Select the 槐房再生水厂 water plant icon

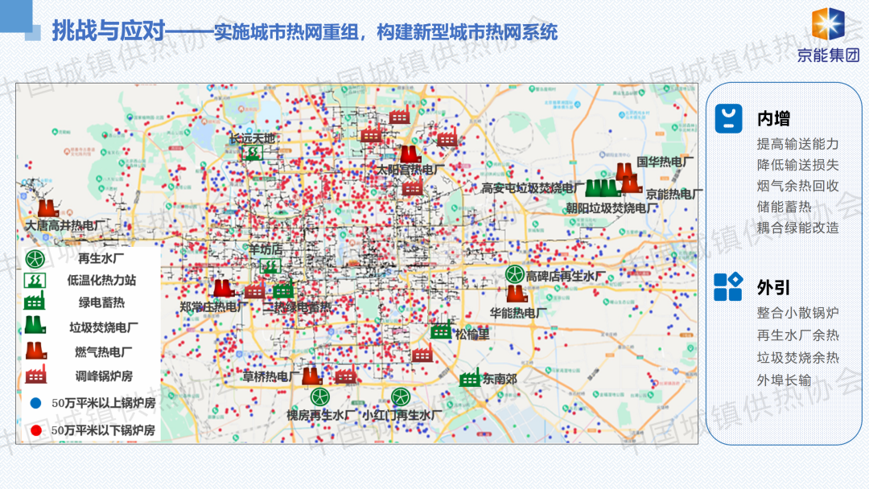tap(320, 397)
